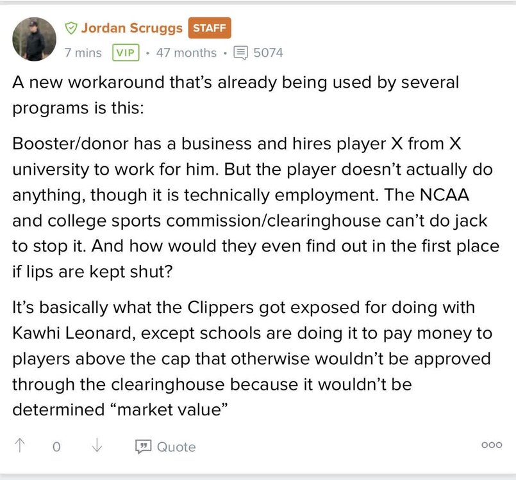Click the orange STAFF badge
The width and height of the screenshot is (516, 480).
click(210, 28)
